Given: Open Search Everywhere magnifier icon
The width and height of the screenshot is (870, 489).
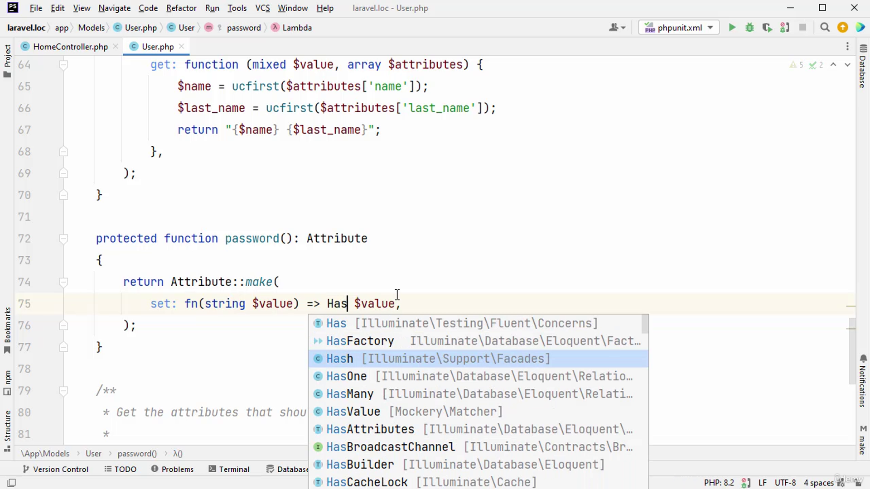Looking at the screenshot, I should [825, 28].
